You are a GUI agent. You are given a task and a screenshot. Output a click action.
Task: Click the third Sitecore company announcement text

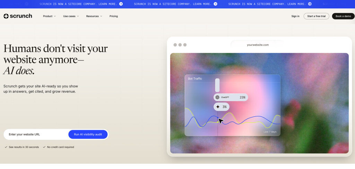[x=267, y=4]
